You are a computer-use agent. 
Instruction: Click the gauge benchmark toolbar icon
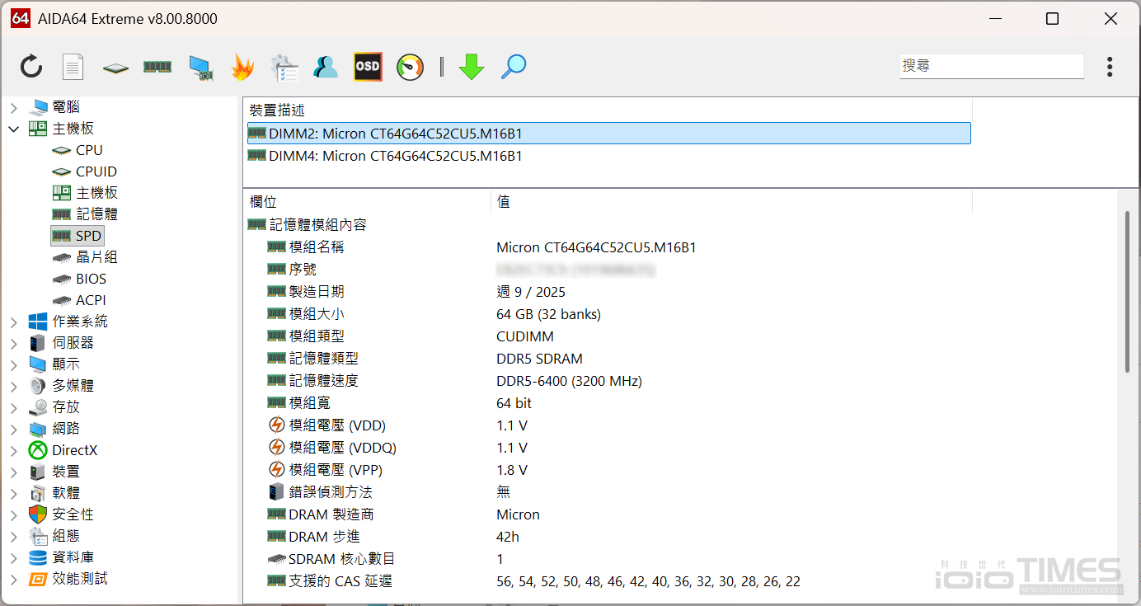pos(410,67)
